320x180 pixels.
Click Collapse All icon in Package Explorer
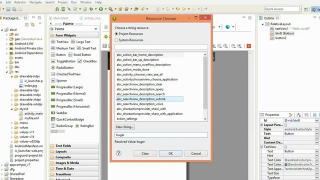pyautogui.click(x=26, y=25)
